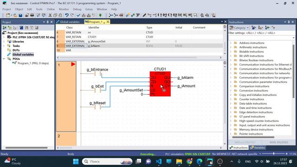Expand the PLC node in project tree
The height and width of the screenshot is (167, 297).
(4, 37)
